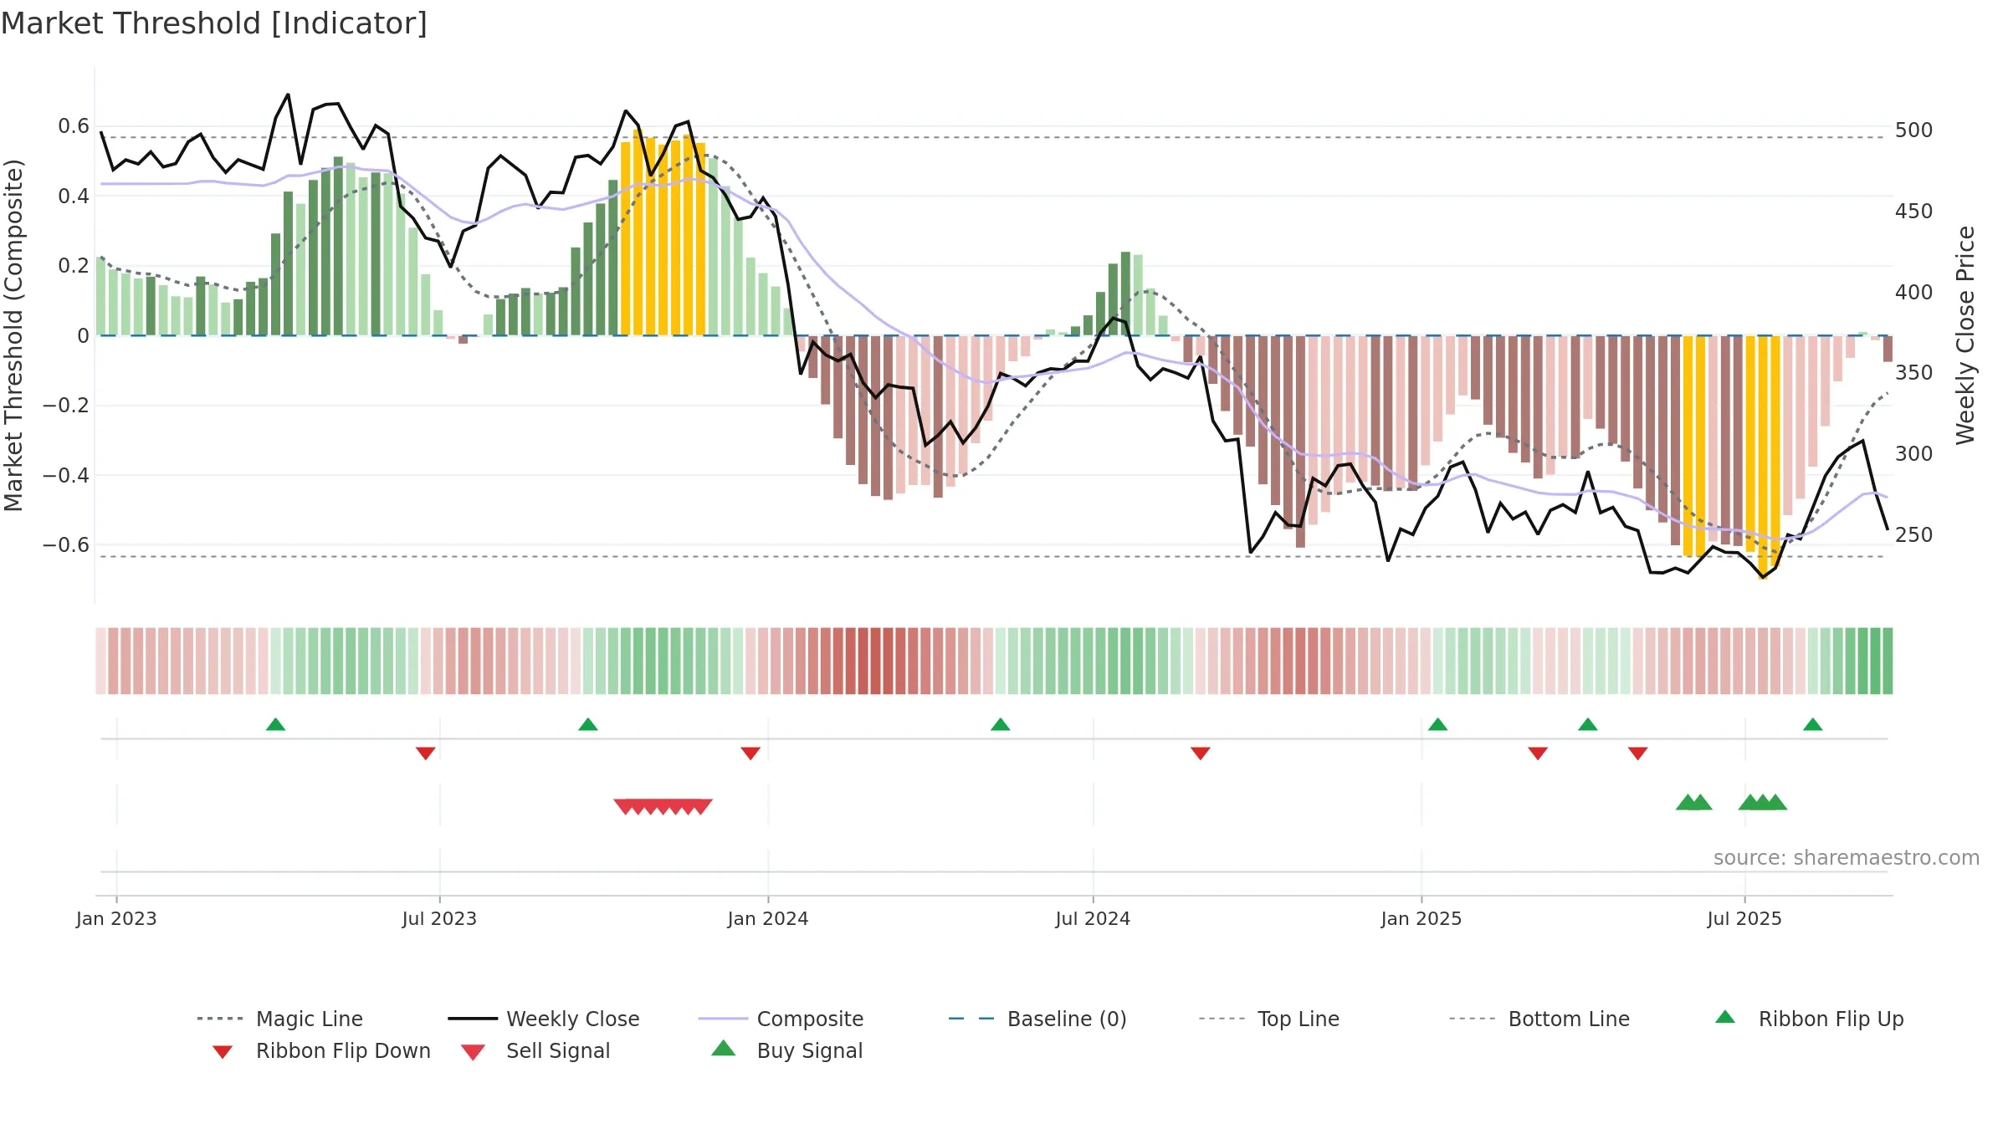Click the green Ribbon Flip Up marker near April 2025
The height and width of the screenshot is (1129, 2008).
[x=1588, y=724]
